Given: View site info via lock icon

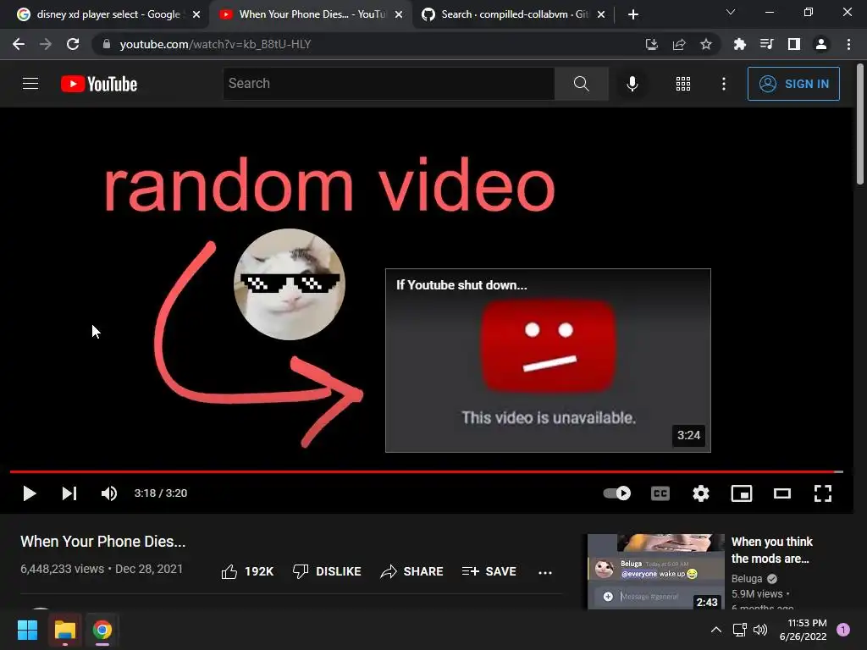Looking at the screenshot, I should coord(107,44).
